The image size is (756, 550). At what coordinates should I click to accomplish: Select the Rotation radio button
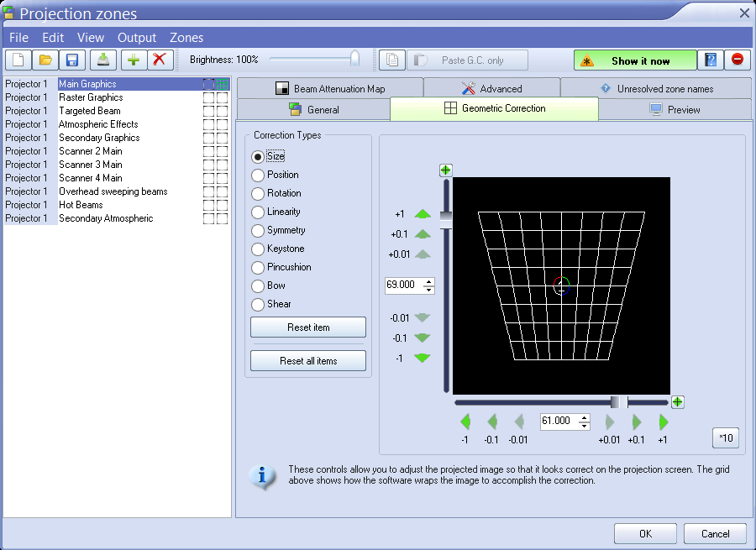pyautogui.click(x=259, y=193)
